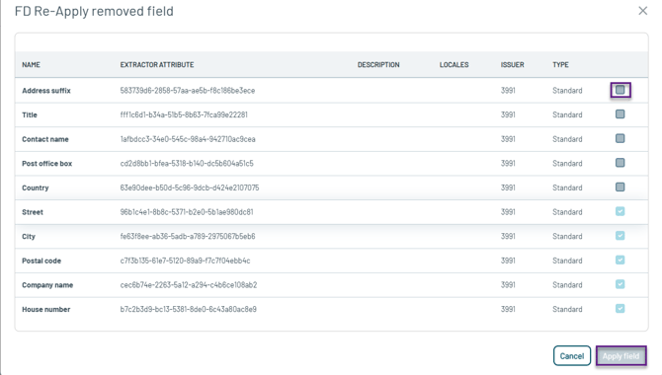Tick the Address suffix row checkbox
662x375 pixels.
pos(620,90)
